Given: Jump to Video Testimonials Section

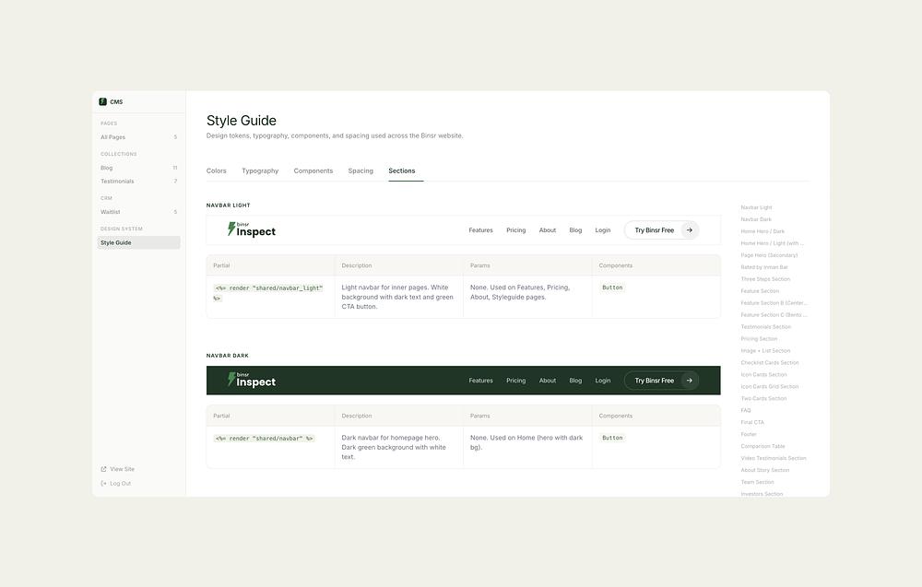Looking at the screenshot, I should coord(774,458).
